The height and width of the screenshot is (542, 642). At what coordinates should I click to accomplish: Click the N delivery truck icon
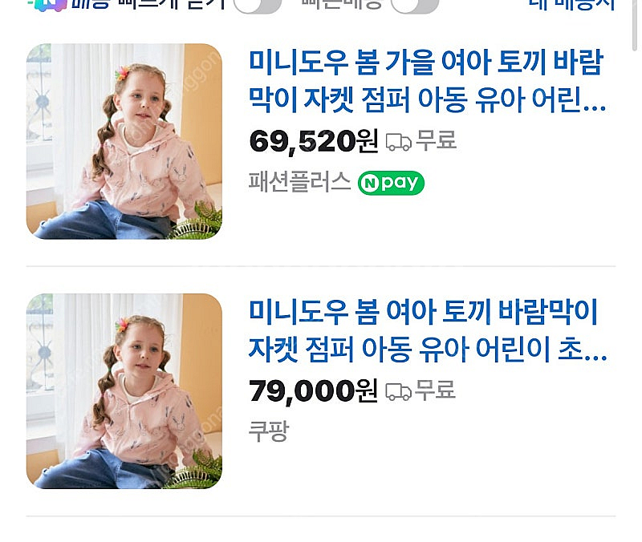(51, 6)
